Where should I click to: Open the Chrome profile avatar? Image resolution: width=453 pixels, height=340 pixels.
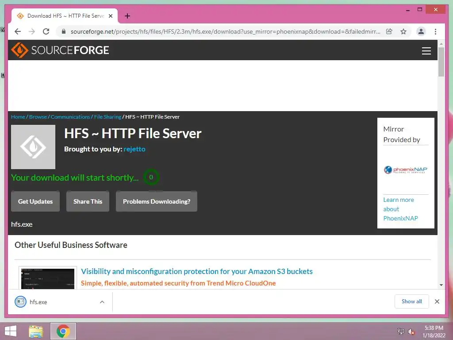(421, 31)
